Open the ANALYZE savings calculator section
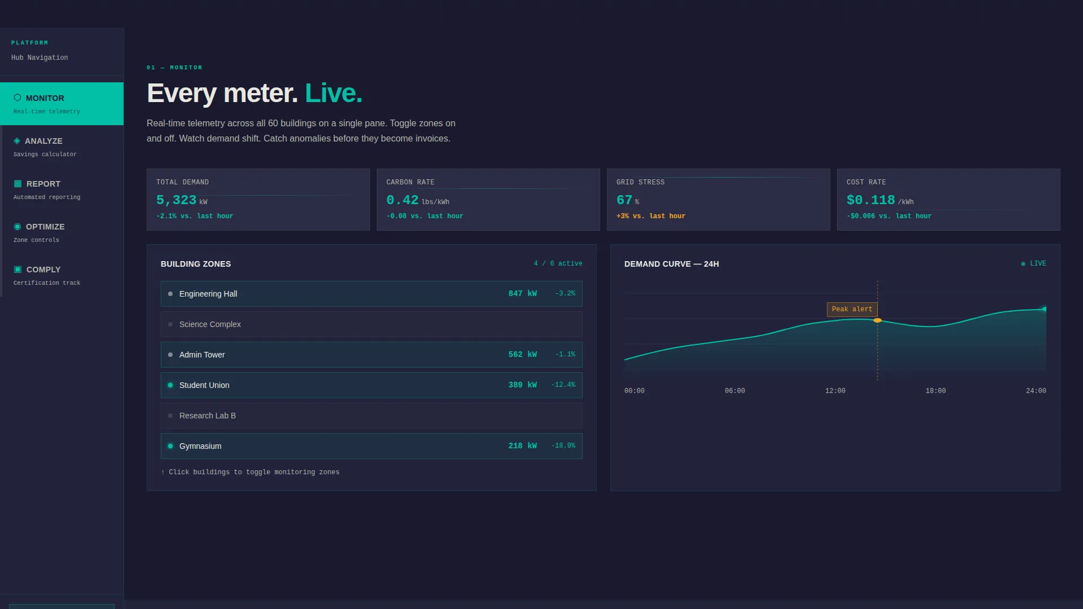This screenshot has width=1083, height=609. (x=61, y=147)
